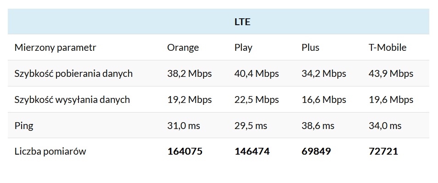Select the Mierzony parametr column header
Image resolution: width=438 pixels, height=183 pixels.
pos(56,48)
